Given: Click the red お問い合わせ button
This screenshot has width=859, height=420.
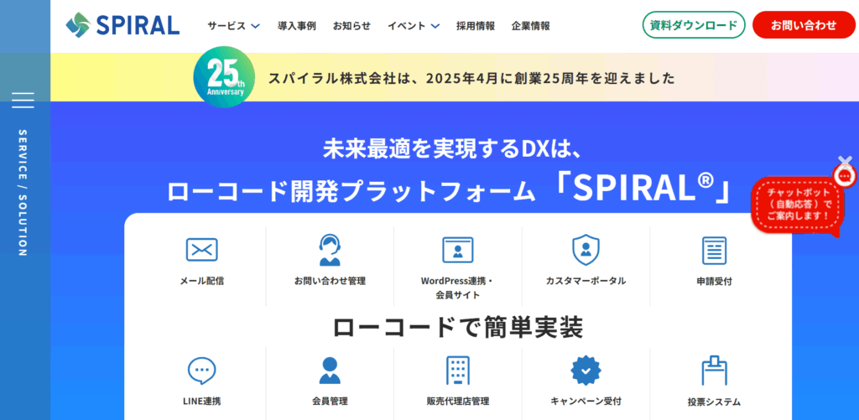Looking at the screenshot, I should [804, 24].
